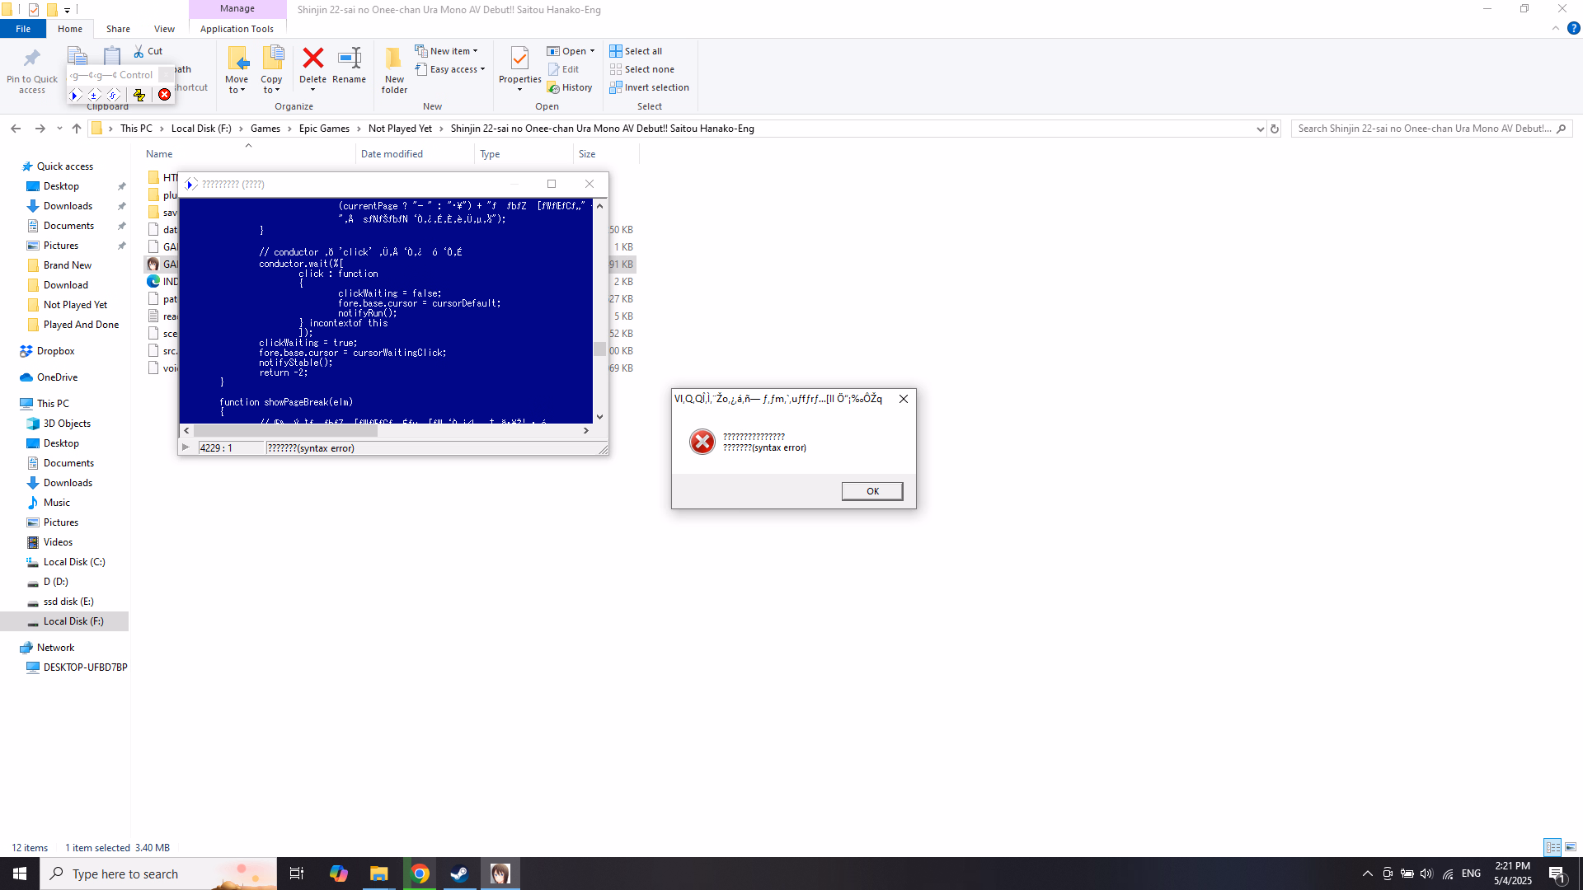Click the red Delete X icon in ribbon
Image resolution: width=1583 pixels, height=890 pixels.
[312, 59]
